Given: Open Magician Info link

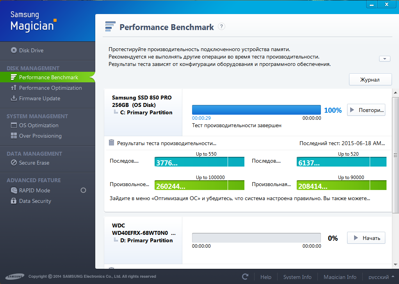Looking at the screenshot, I should tap(340, 277).
